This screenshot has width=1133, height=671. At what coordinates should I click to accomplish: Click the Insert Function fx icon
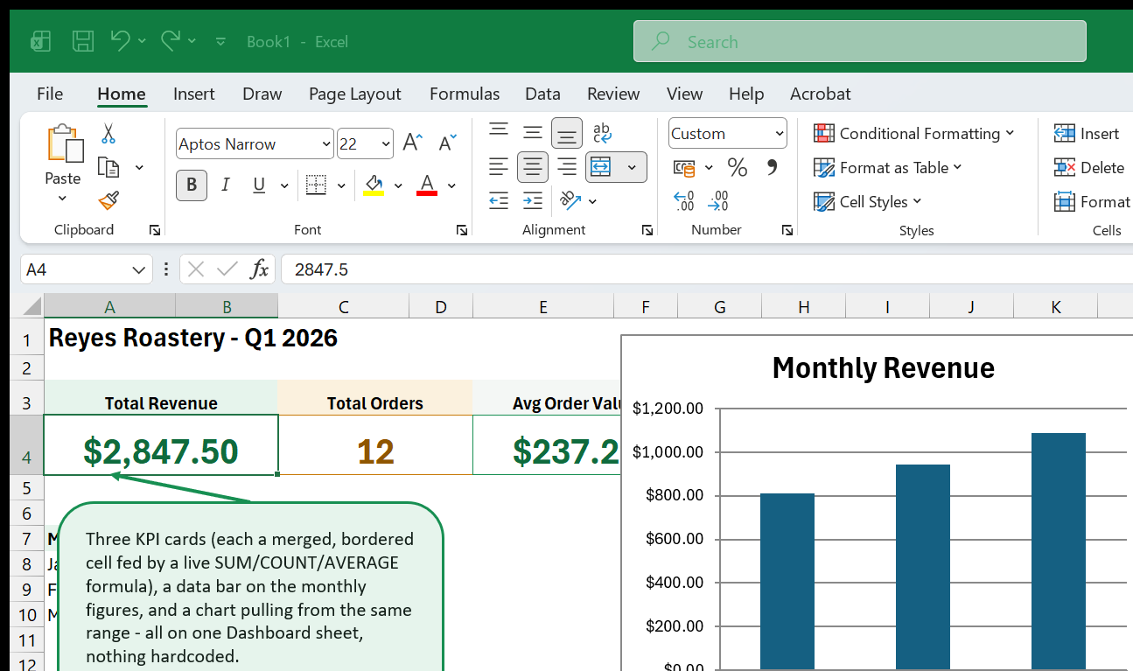(259, 269)
